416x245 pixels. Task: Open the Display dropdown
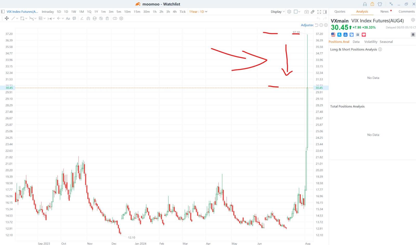coord(278,12)
